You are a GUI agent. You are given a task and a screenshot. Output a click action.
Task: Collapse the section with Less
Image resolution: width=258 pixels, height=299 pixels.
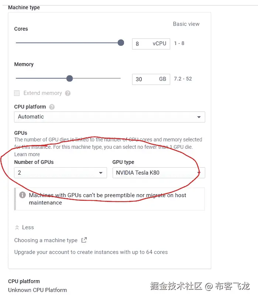28,227
